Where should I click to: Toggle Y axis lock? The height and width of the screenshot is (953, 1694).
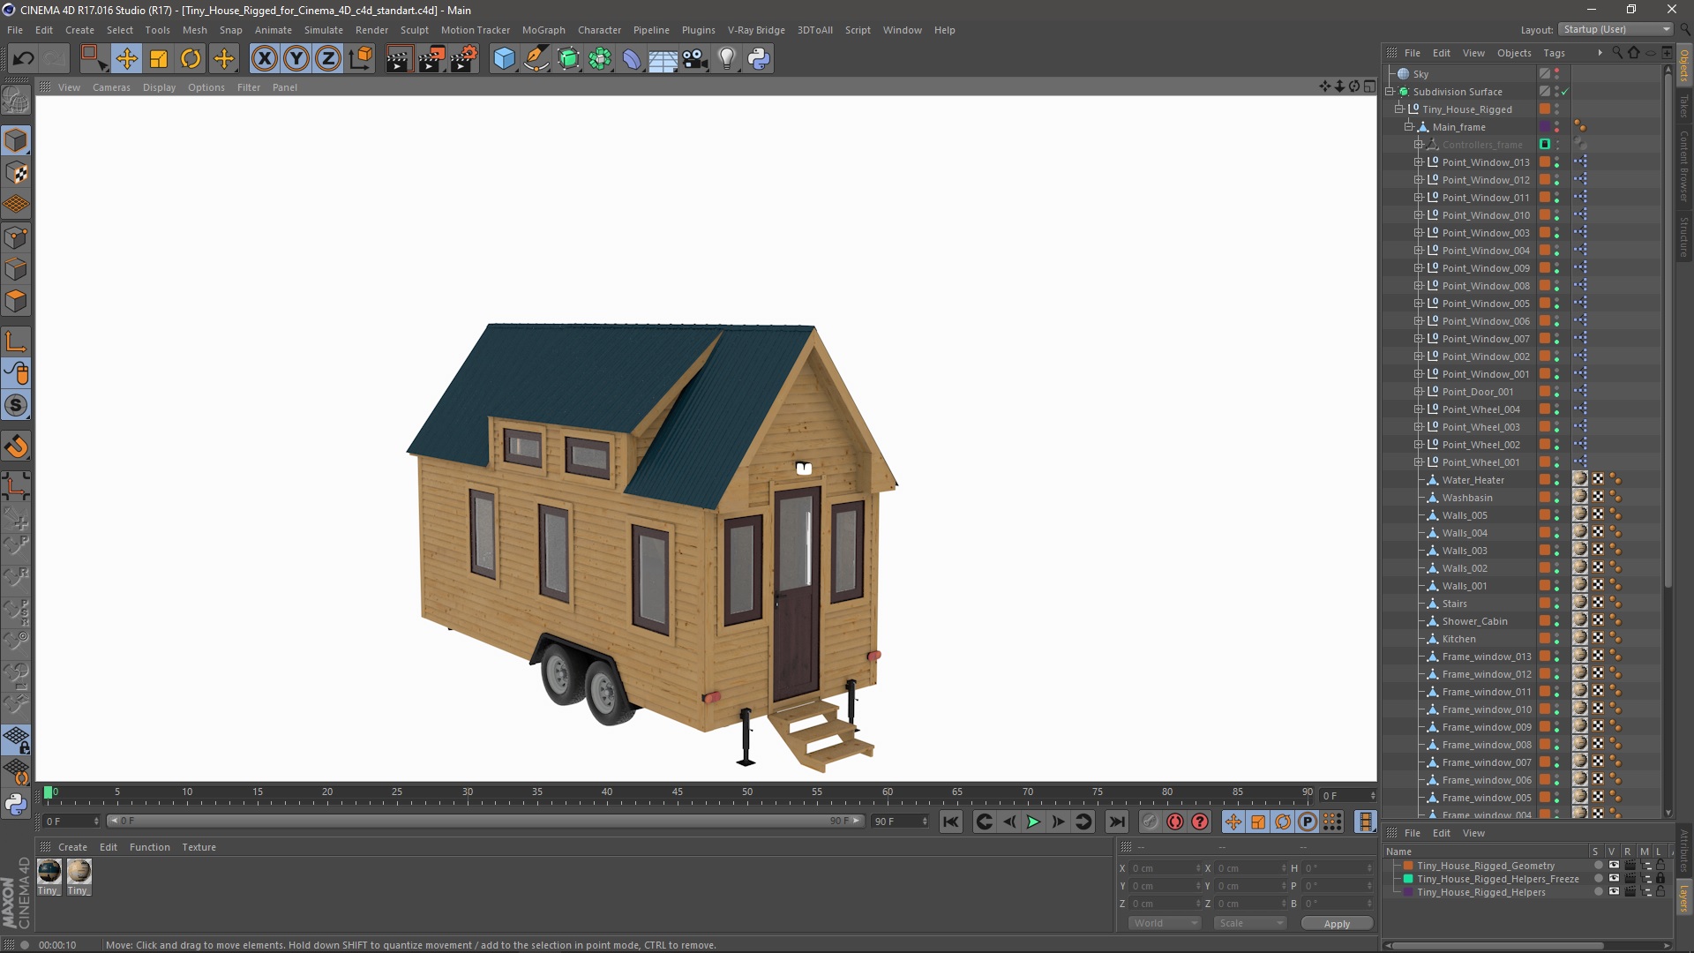point(296,59)
